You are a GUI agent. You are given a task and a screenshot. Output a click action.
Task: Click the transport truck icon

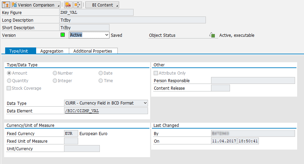tap(69, 5)
